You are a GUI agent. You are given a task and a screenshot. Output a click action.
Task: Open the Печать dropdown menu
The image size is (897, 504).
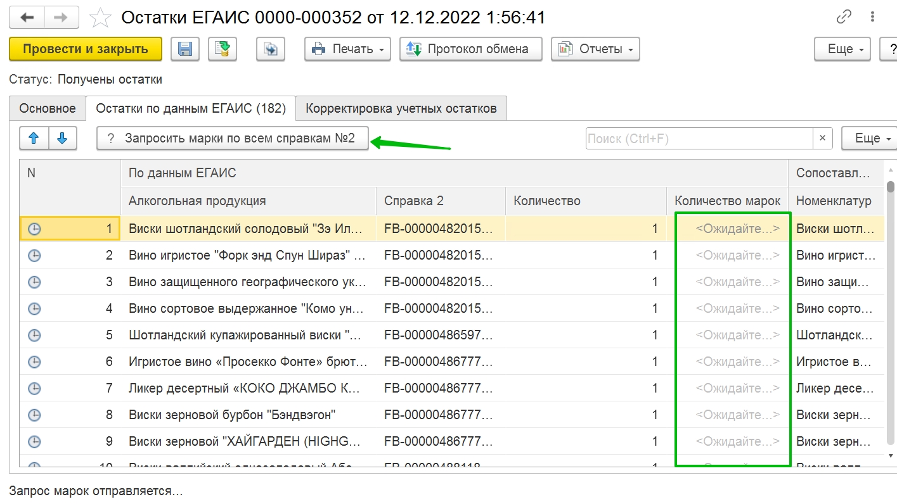pos(348,49)
